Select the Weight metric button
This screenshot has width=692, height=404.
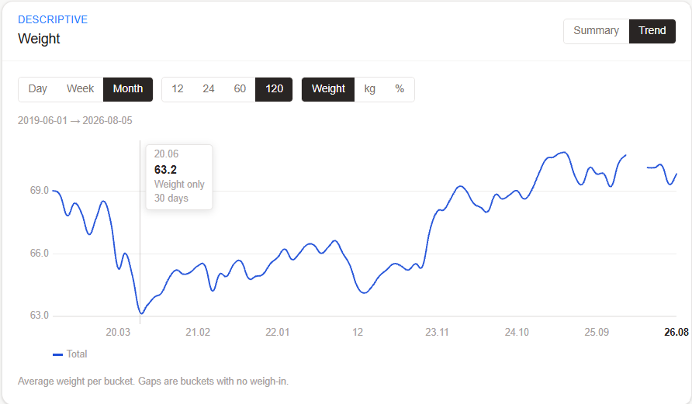click(x=328, y=89)
